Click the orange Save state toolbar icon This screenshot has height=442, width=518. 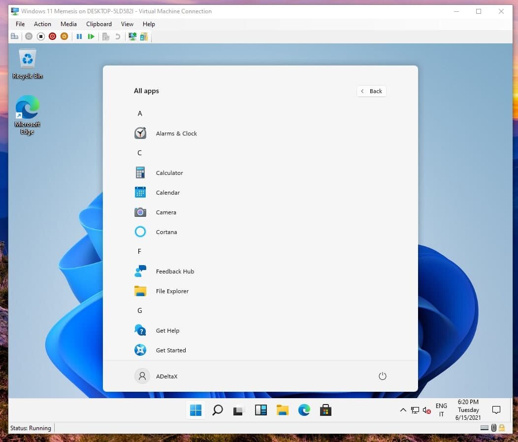[64, 36]
